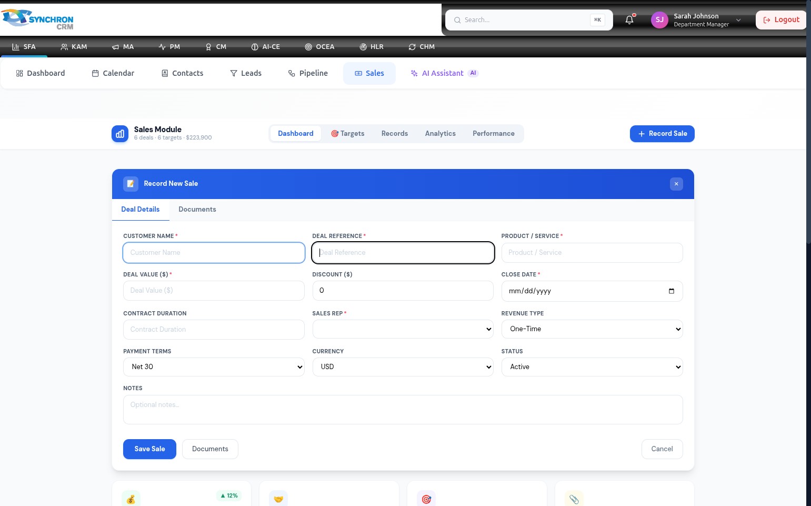The width and height of the screenshot is (811, 506).
Task: Open the CHM module
Action: coord(422,47)
